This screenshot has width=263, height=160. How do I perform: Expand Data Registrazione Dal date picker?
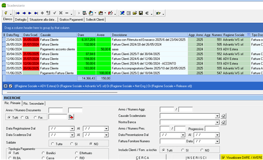tap(72, 128)
